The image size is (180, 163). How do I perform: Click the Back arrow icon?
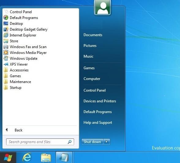click(7, 130)
